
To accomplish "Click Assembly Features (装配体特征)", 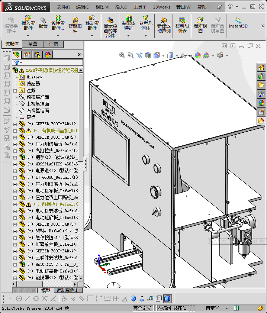I will click(x=128, y=23).
